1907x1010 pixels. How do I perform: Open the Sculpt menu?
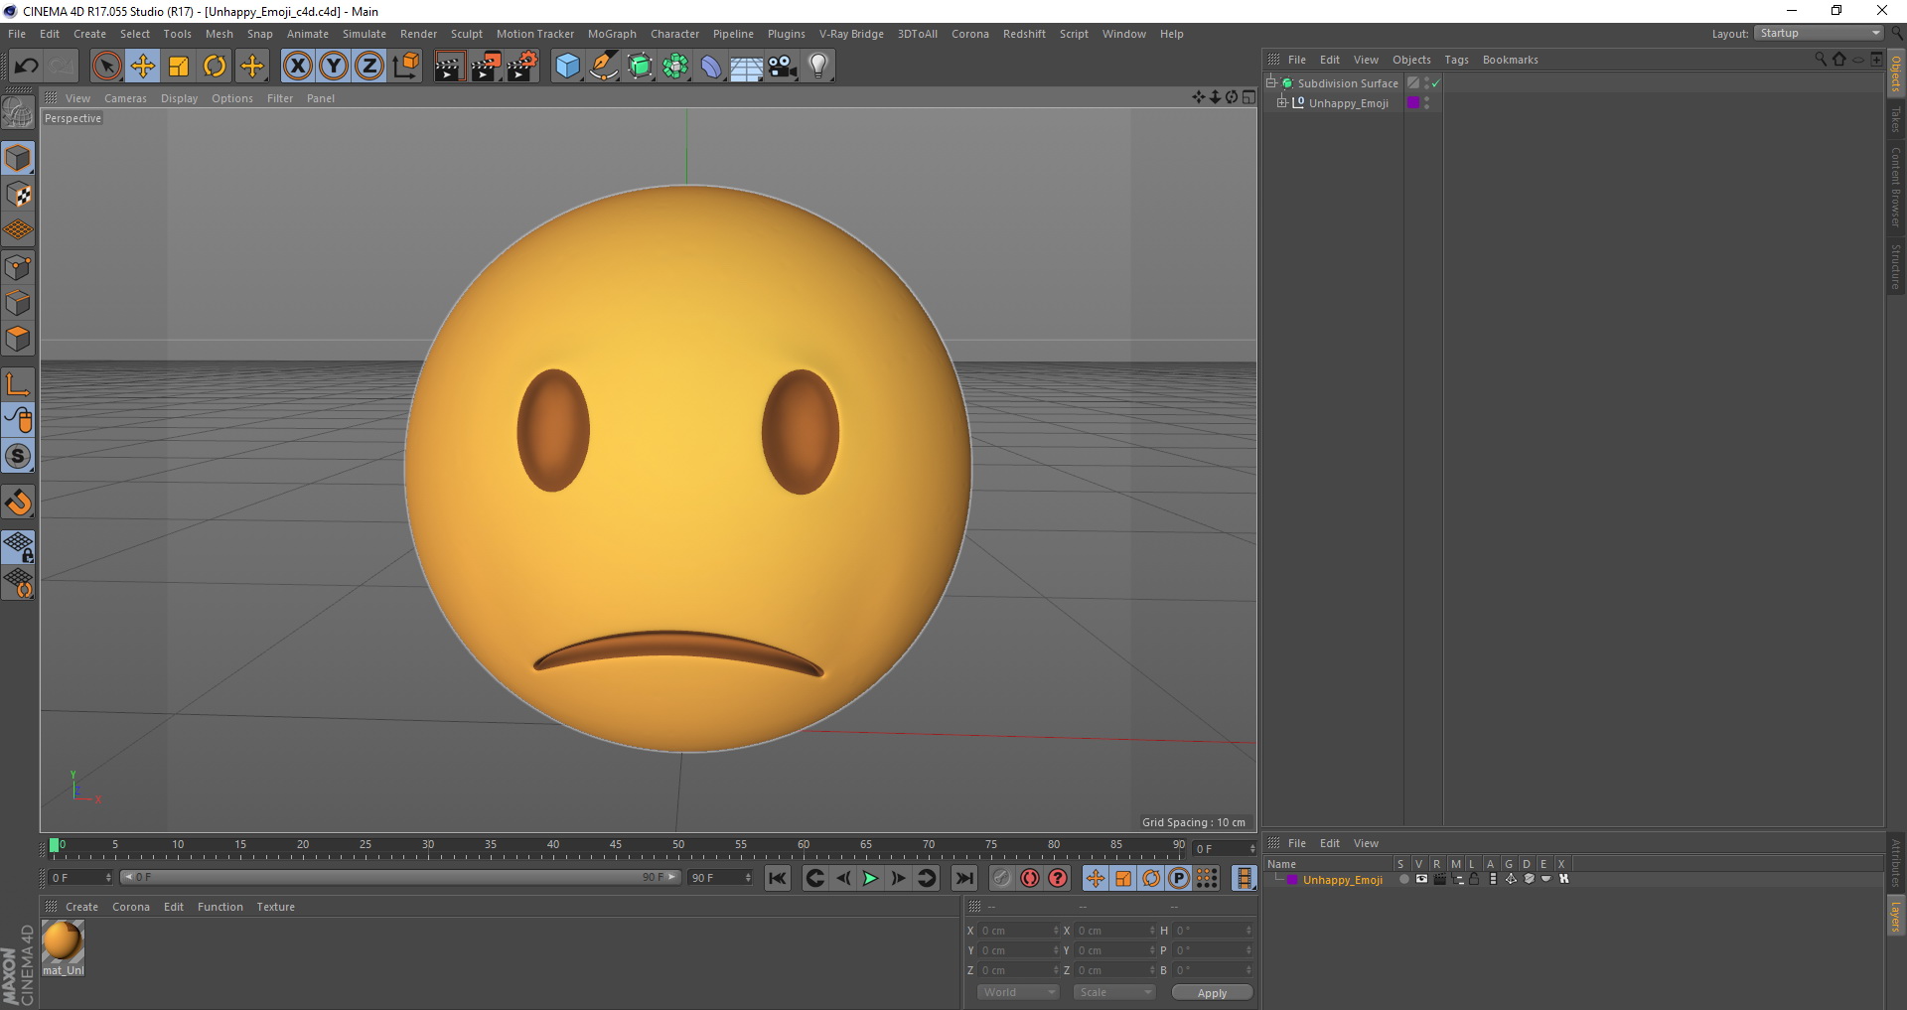pos(466,34)
